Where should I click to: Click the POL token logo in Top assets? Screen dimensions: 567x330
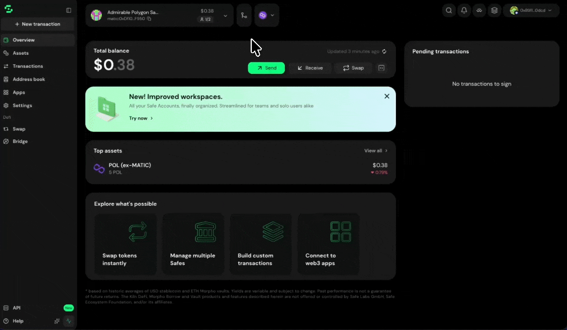[x=99, y=168]
